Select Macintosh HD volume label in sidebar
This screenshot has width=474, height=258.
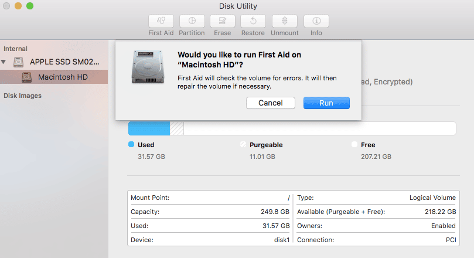click(x=63, y=77)
